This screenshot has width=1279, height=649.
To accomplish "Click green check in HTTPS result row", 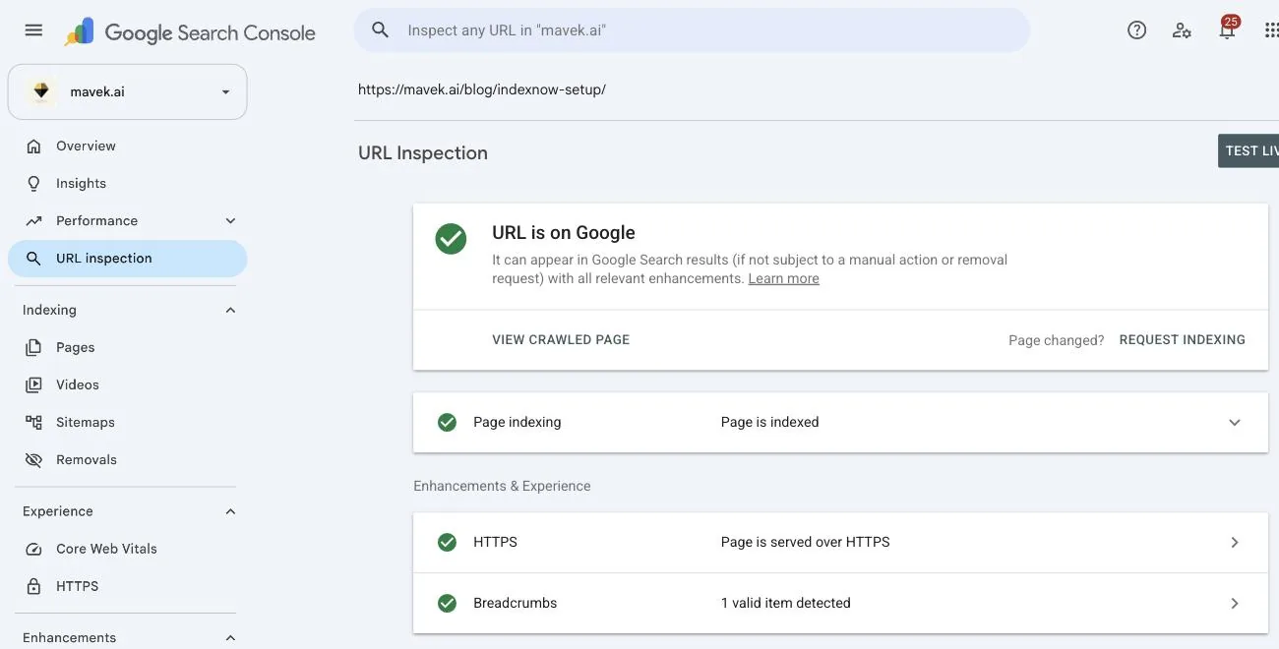I will 447,542.
